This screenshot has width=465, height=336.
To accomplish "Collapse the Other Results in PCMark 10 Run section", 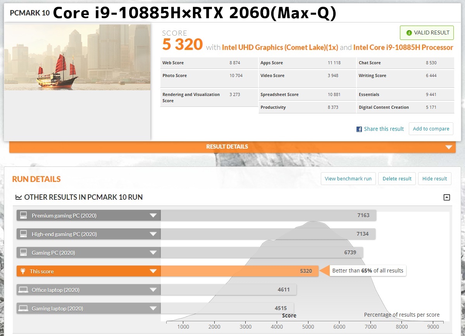I will pyautogui.click(x=447, y=197).
